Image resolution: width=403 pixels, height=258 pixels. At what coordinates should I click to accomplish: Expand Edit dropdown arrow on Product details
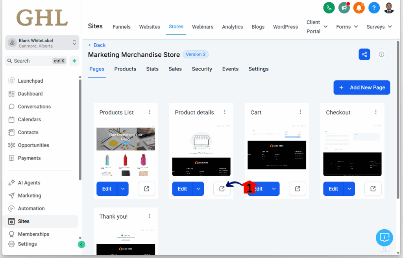click(198, 189)
